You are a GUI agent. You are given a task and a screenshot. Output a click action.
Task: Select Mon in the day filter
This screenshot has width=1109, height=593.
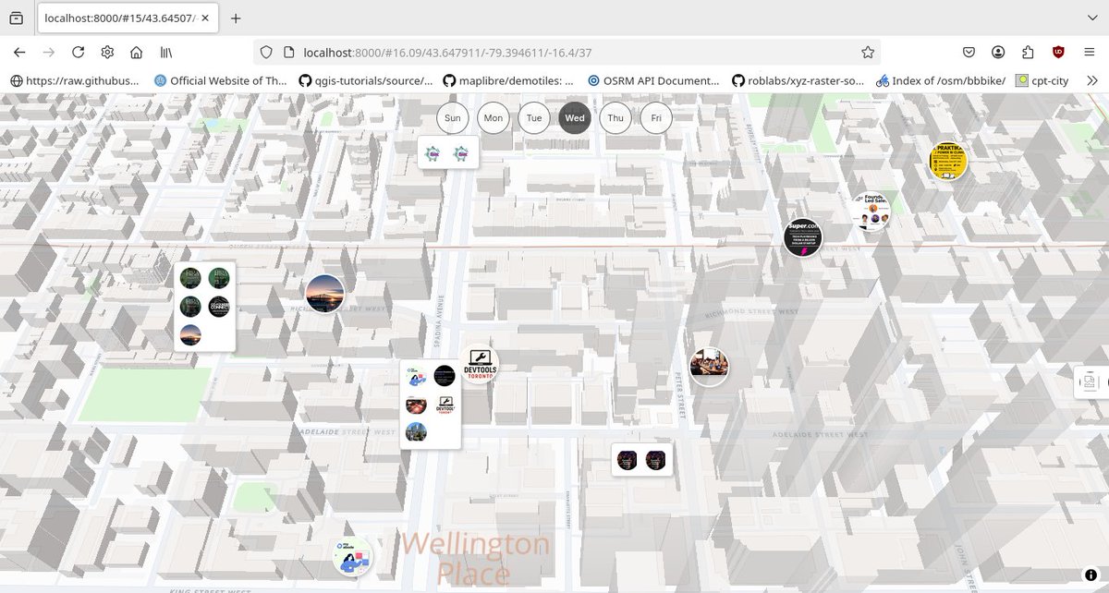494,118
